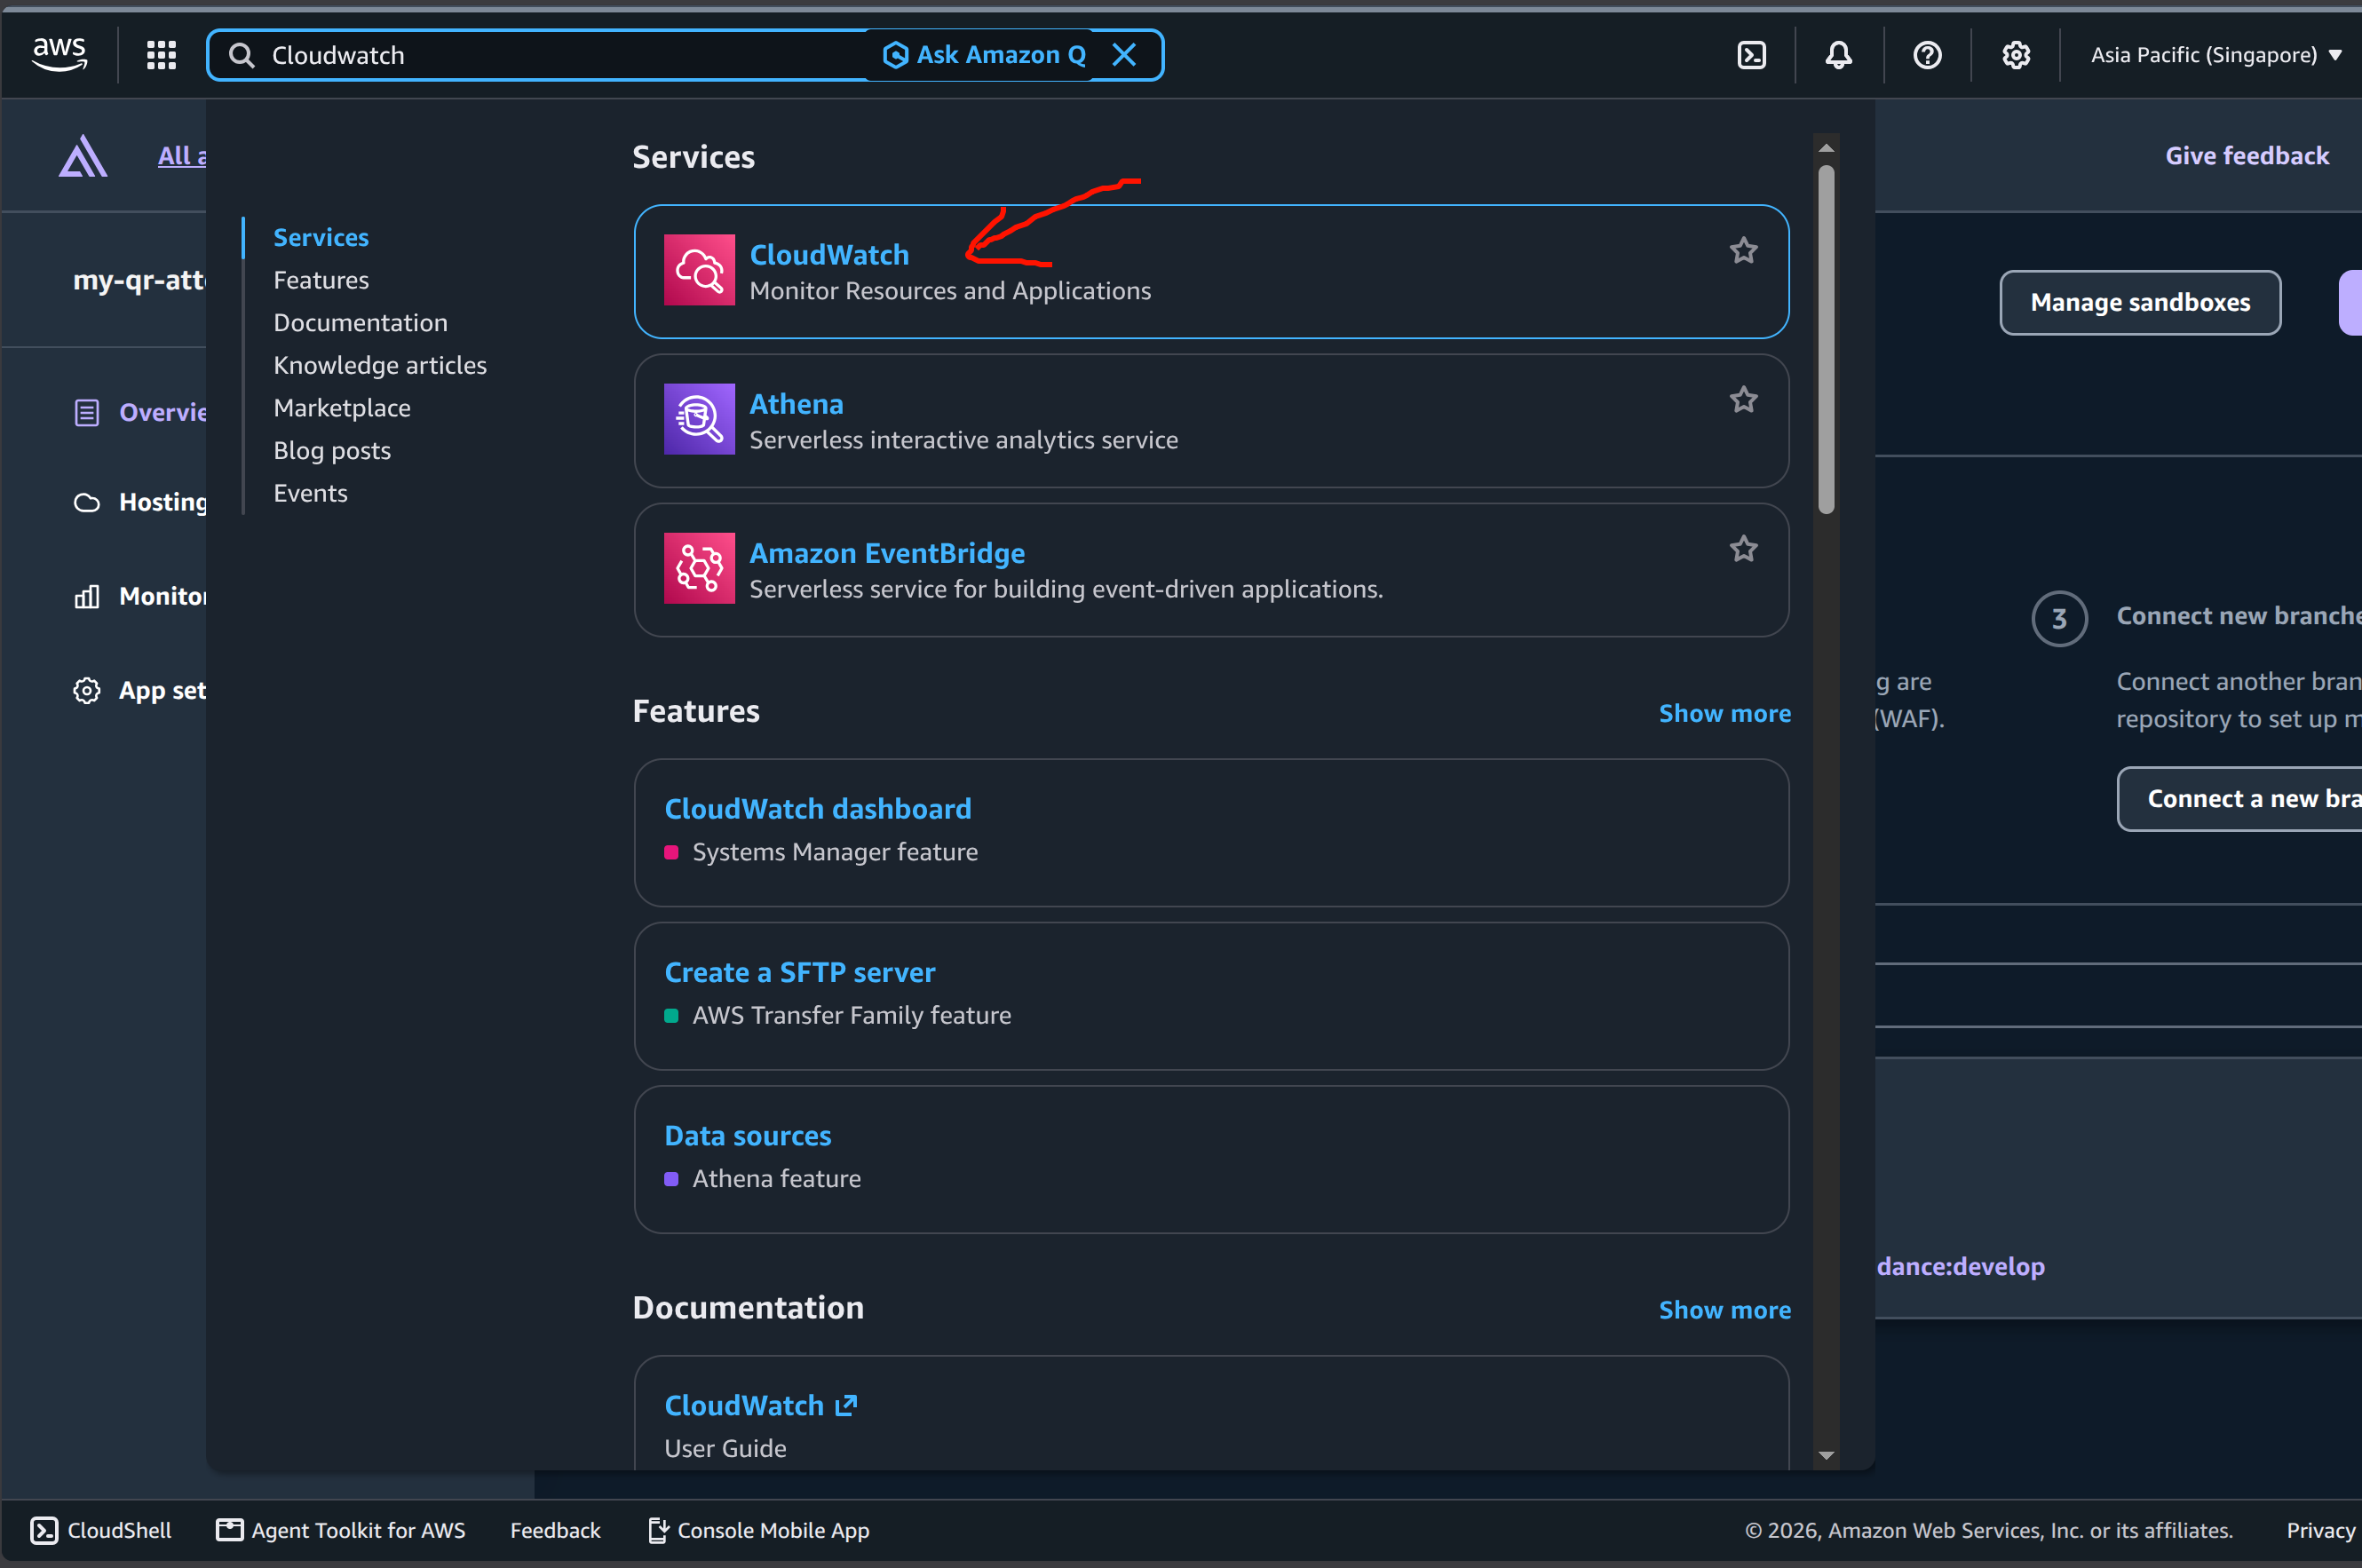Open CloudShell from the top bar icon

point(1751,55)
